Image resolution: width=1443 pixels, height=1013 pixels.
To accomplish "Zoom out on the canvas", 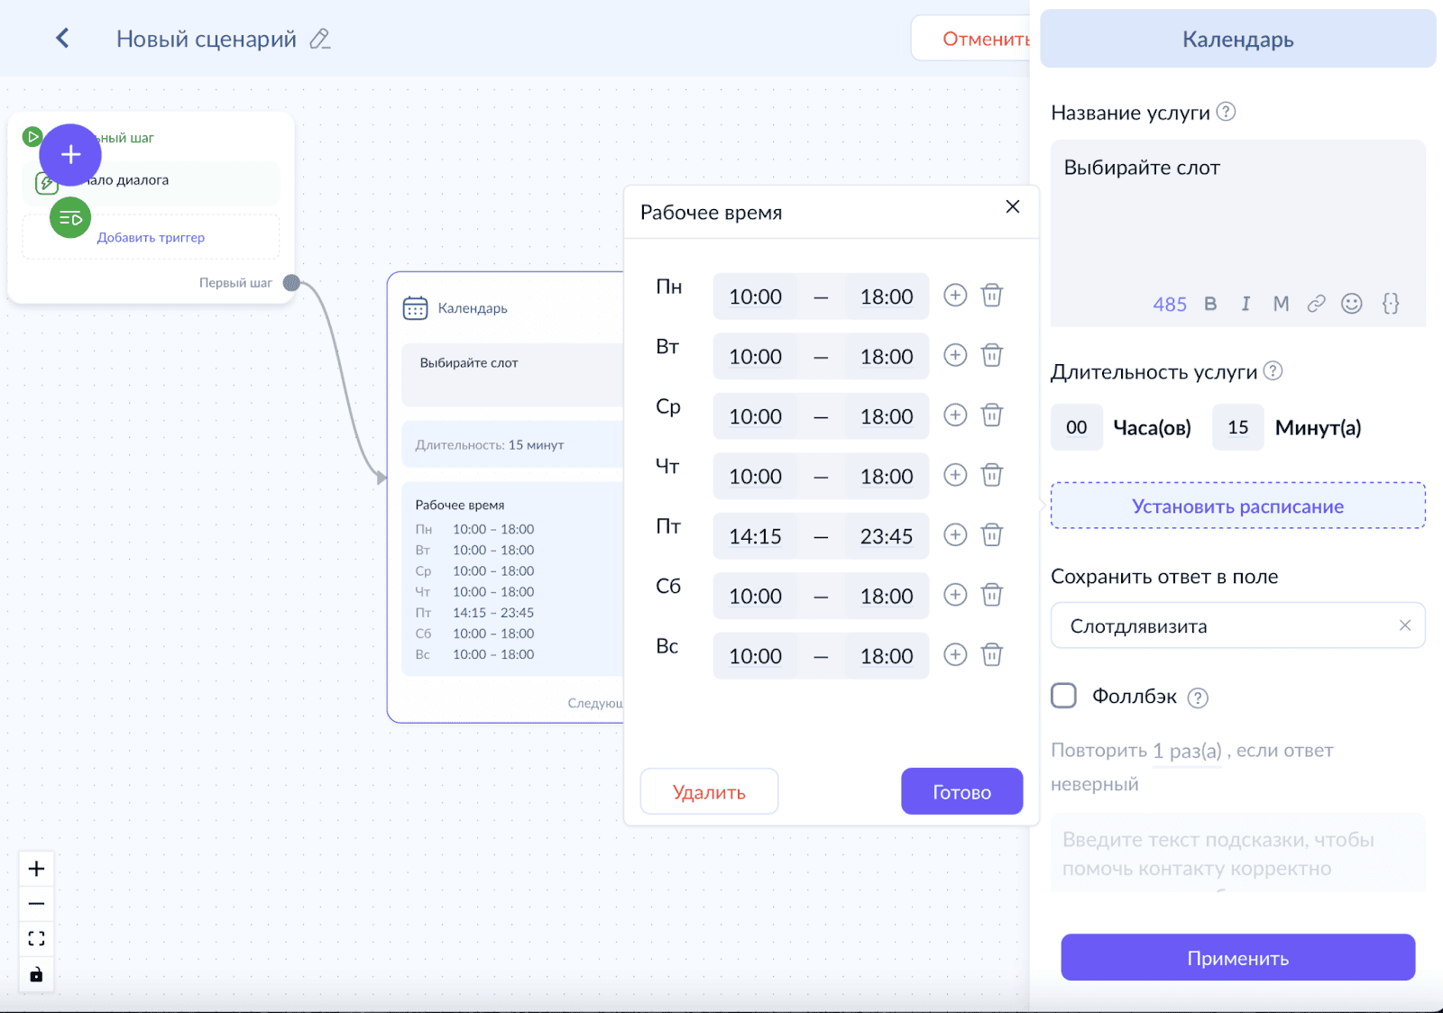I will click(36, 904).
